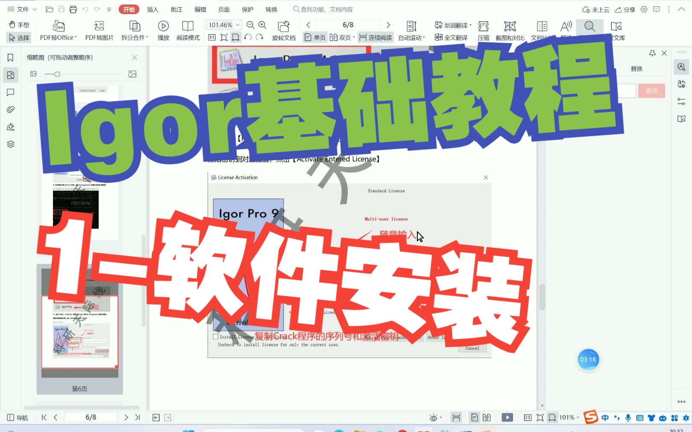Click the 查找 find button
This screenshot has width=692, height=432.
click(x=651, y=90)
